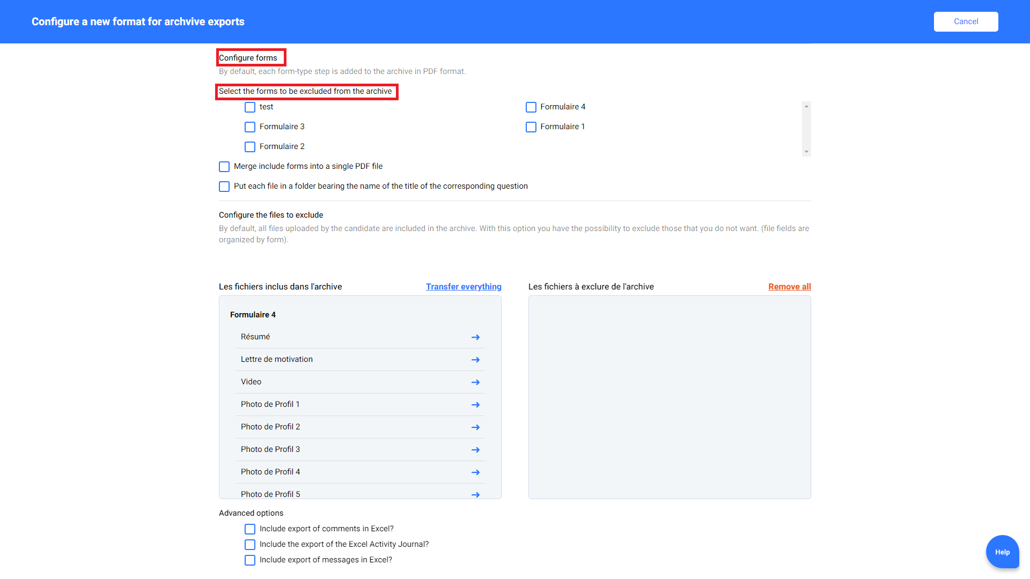Click the Remove all link
Viewport: 1030px width, 579px height.
click(x=790, y=287)
